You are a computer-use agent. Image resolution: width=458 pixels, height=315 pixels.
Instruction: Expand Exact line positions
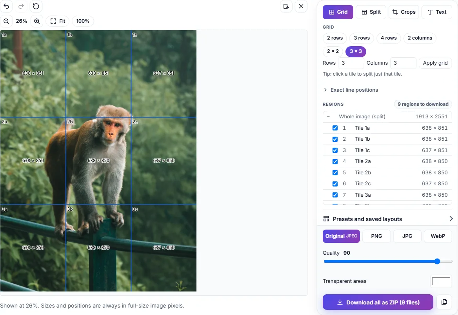click(x=351, y=90)
